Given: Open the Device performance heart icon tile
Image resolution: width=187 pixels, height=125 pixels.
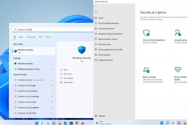Looking at the screenshot, I should (x=178, y=70).
